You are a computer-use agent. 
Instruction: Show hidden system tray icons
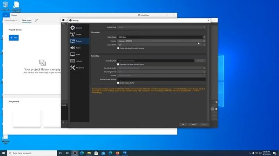coord(250,153)
